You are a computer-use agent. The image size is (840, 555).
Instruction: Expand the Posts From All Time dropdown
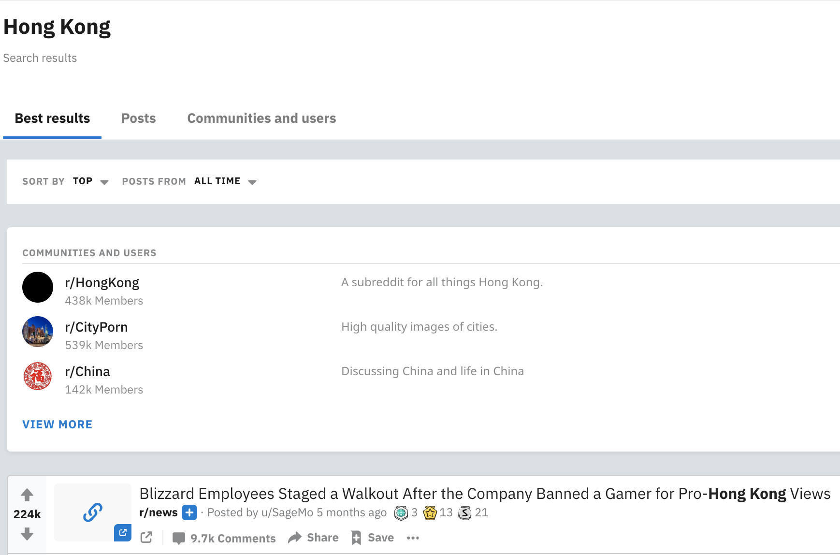pos(225,181)
